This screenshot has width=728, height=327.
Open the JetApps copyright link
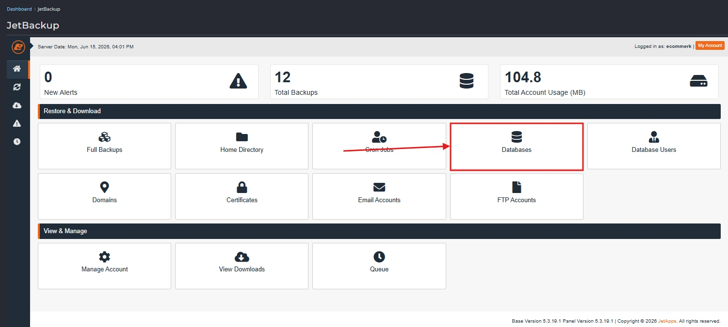pos(667,321)
